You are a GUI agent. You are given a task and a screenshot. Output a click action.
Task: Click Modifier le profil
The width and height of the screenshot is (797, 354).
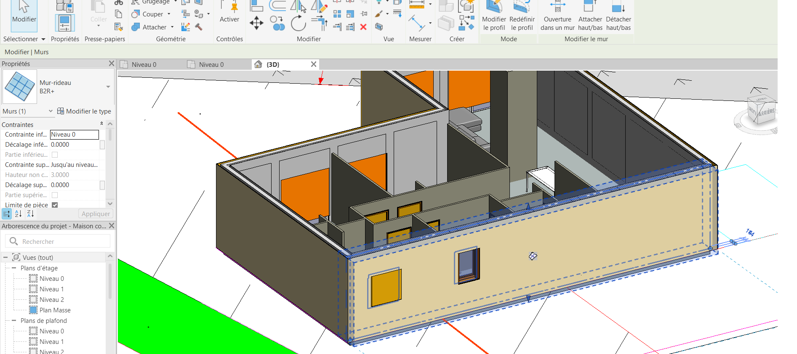point(494,16)
